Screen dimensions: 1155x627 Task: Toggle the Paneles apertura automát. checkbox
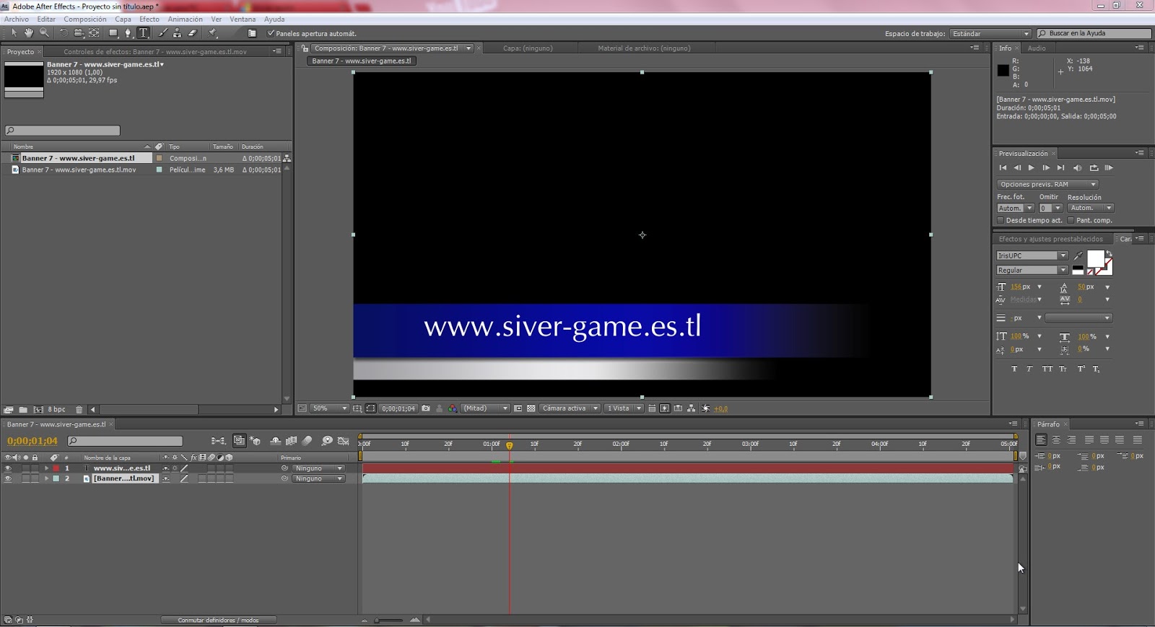coord(271,33)
